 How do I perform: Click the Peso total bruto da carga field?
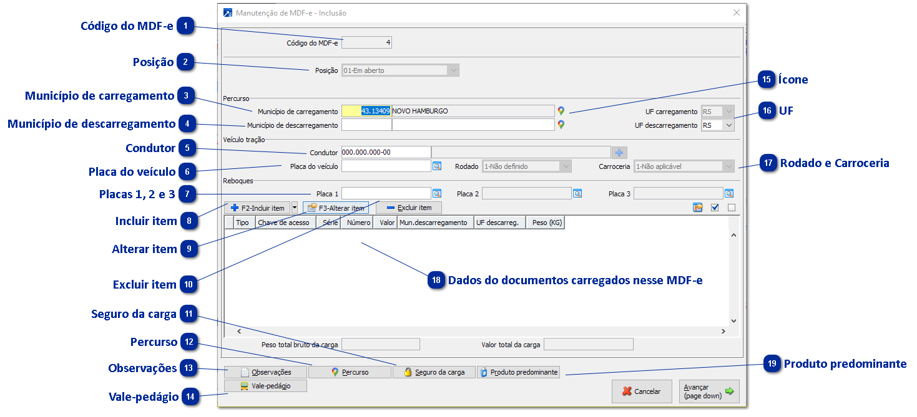(x=381, y=344)
